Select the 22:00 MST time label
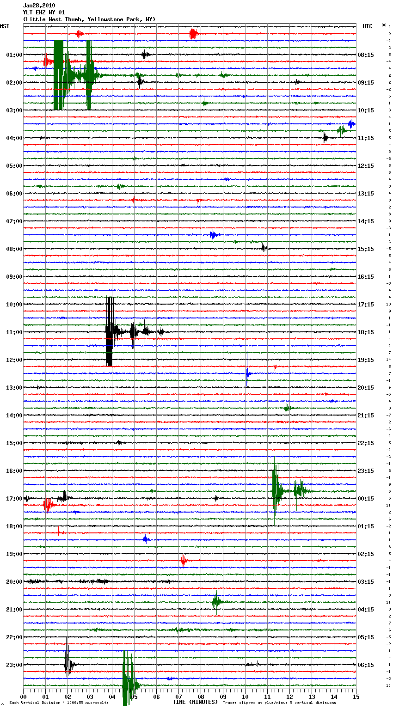 point(14,637)
